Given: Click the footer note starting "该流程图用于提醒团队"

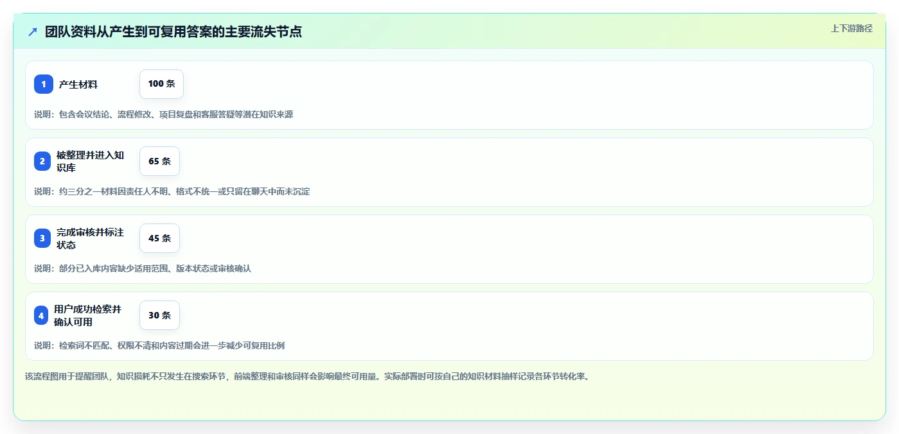Looking at the screenshot, I should coord(307,376).
